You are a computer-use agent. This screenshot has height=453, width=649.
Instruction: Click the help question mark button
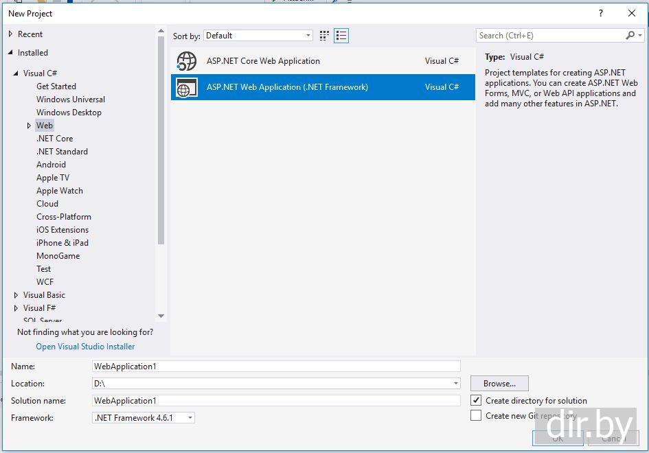601,13
